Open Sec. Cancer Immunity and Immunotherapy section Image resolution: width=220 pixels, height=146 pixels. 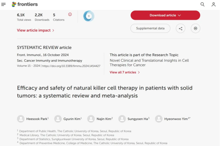(x=49, y=60)
